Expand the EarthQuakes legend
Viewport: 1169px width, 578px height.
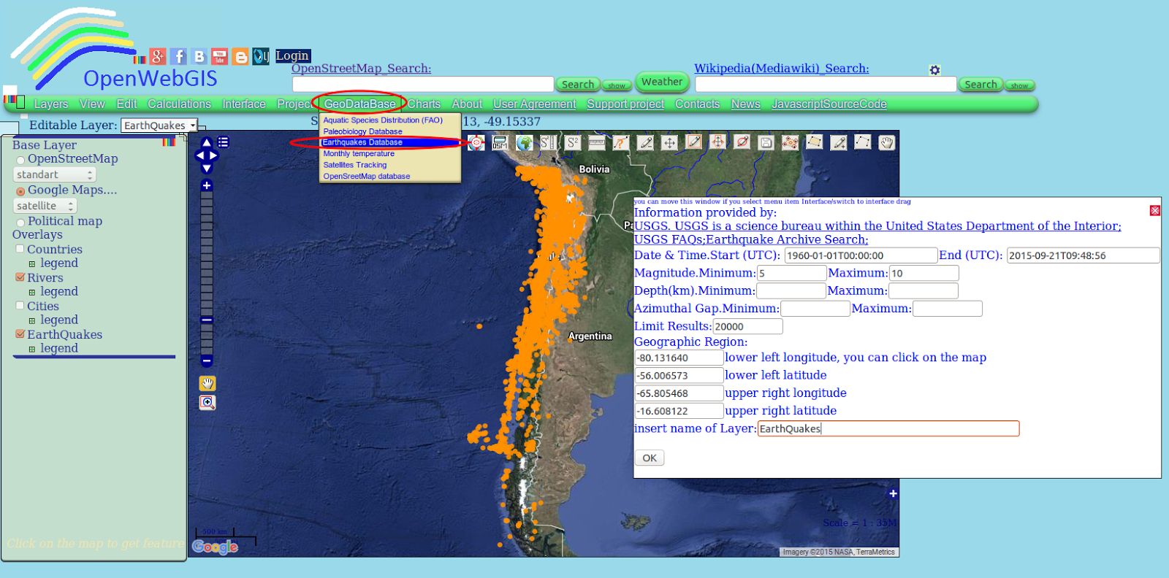pyautogui.click(x=32, y=350)
